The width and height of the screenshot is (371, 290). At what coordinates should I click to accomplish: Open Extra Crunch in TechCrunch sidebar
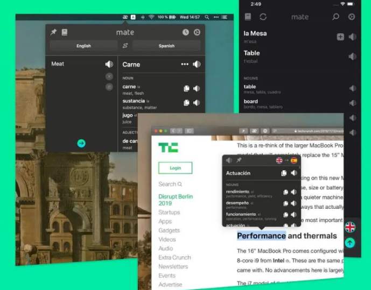coord(174,257)
